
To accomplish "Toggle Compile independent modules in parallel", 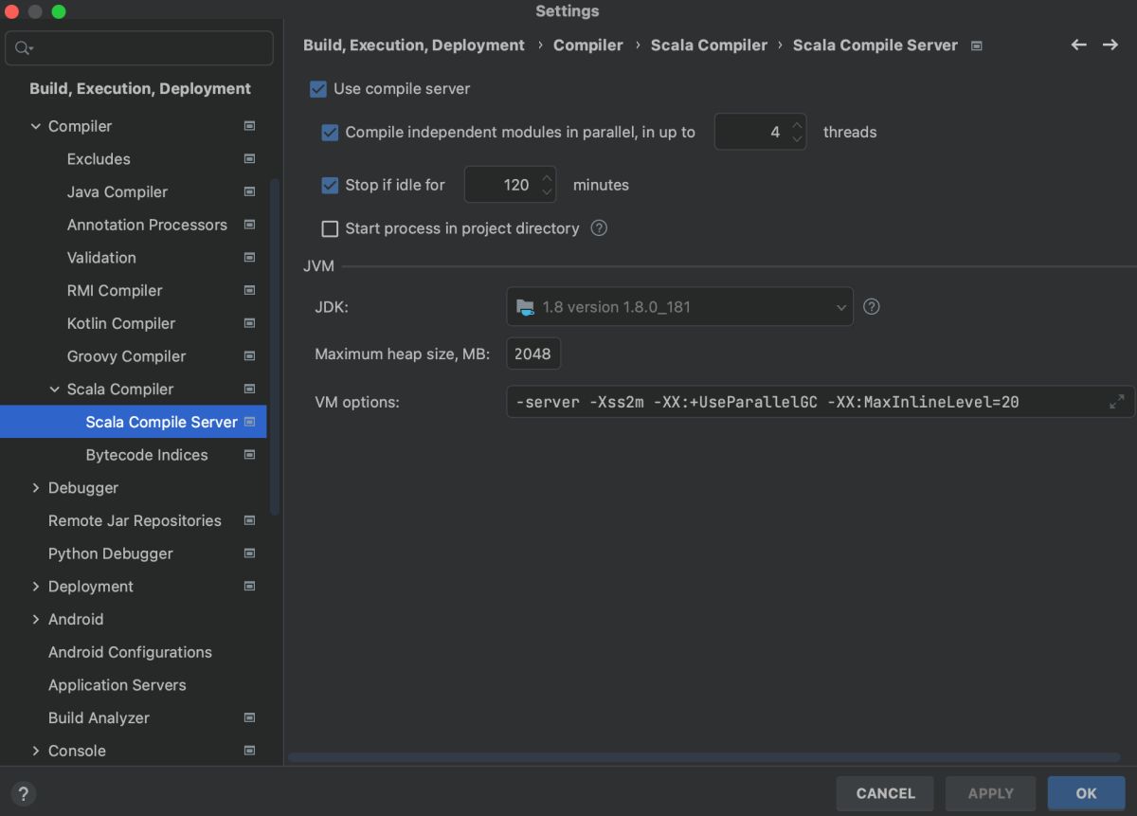I will 330,133.
